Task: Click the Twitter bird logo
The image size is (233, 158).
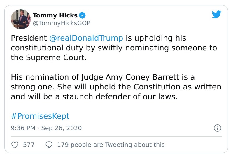Action: point(217,15)
